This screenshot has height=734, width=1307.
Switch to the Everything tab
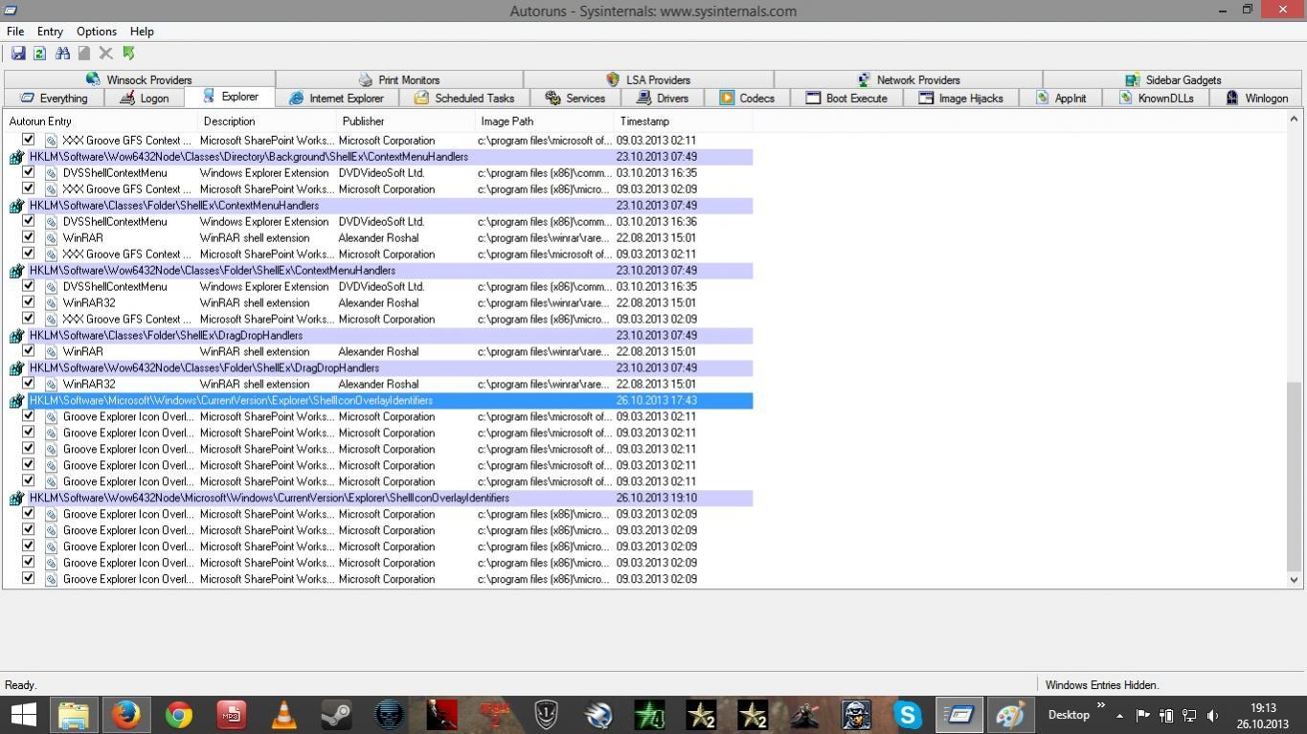tap(54, 98)
